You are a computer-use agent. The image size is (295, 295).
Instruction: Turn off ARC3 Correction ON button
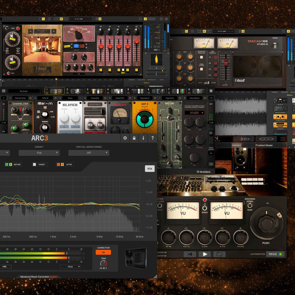click(103, 252)
